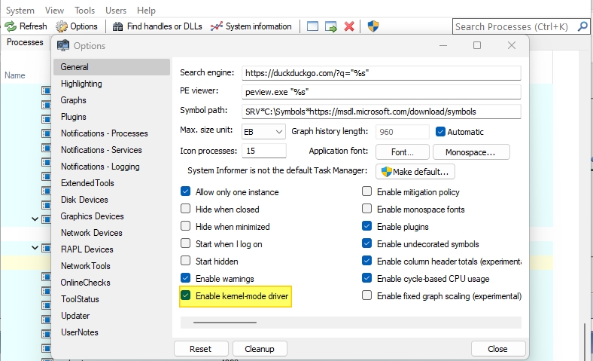Uncheck Enable kernel-mode driver

pyautogui.click(x=185, y=295)
